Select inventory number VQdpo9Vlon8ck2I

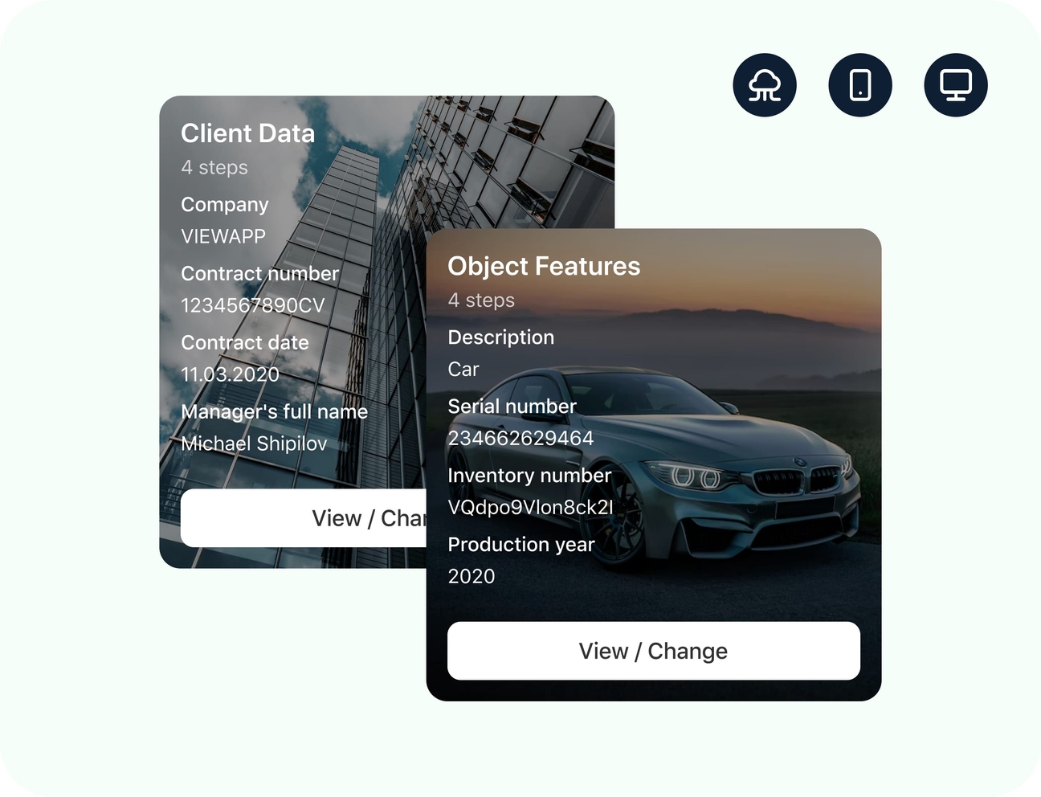(x=530, y=507)
